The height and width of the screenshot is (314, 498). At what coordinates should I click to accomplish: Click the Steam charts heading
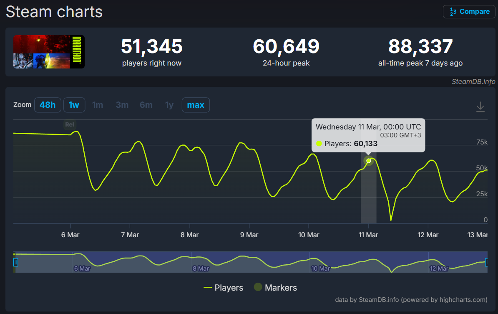click(54, 12)
